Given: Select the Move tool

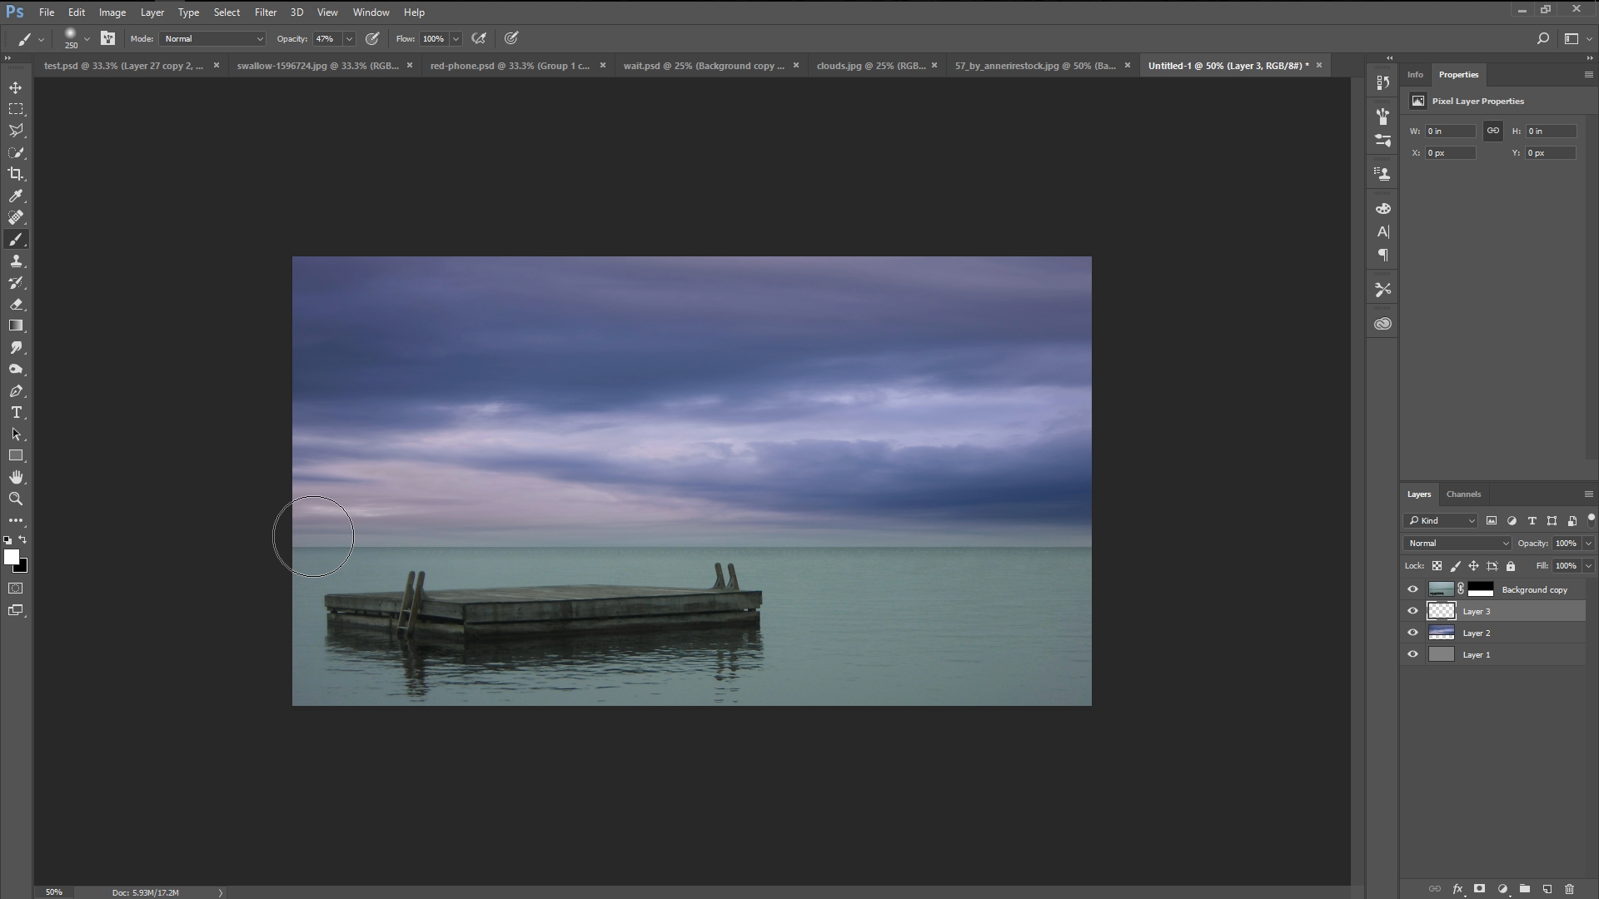Looking at the screenshot, I should point(16,87).
